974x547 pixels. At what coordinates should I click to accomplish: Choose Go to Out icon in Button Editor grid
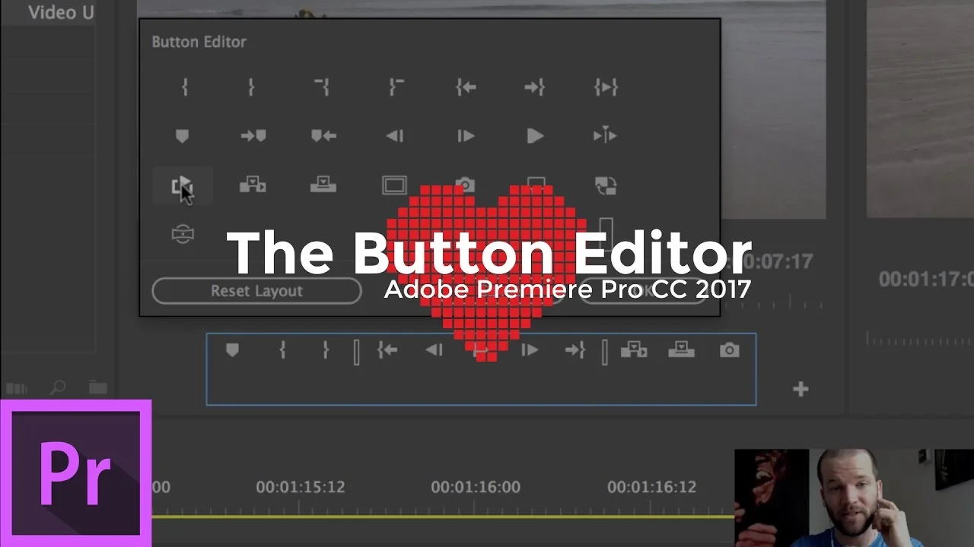[534, 87]
